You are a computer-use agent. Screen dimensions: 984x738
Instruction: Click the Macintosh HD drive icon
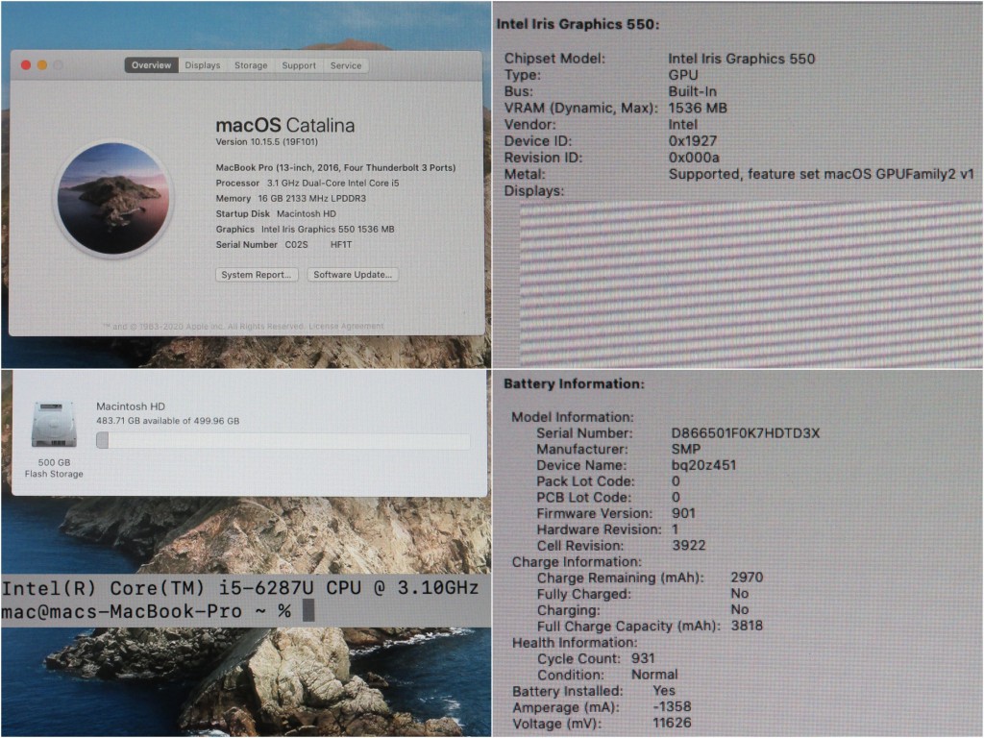pyautogui.click(x=54, y=425)
